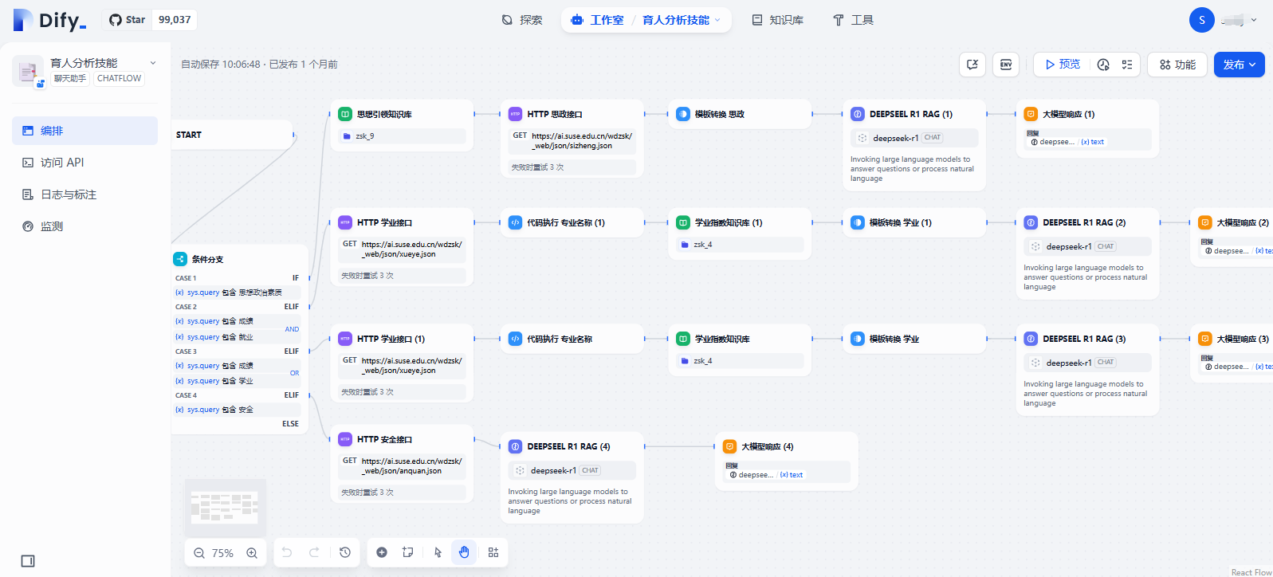Screen dimensions: 1273x577
Task: Click the 预览 preview button
Action: [1063, 65]
